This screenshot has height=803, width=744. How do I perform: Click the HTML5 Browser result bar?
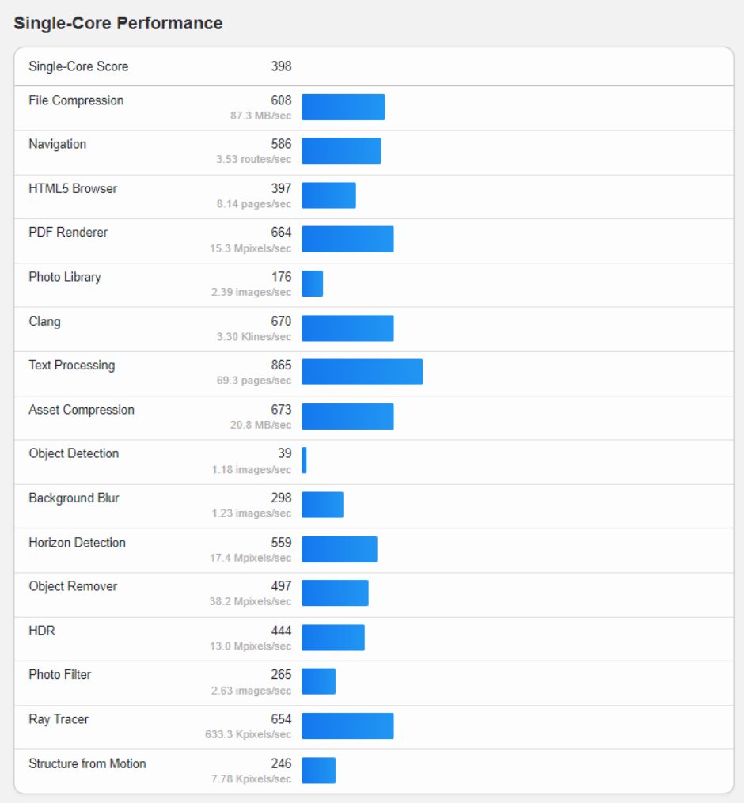(328, 195)
